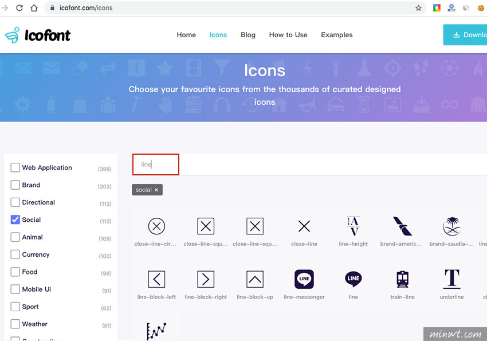Pick the brand-american airlines icon
Viewport: 487px width, 341px height.
click(x=402, y=226)
